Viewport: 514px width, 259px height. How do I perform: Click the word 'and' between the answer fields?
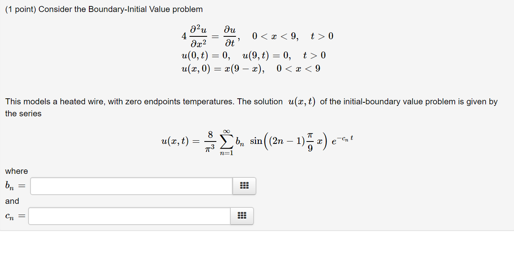click(12, 201)
